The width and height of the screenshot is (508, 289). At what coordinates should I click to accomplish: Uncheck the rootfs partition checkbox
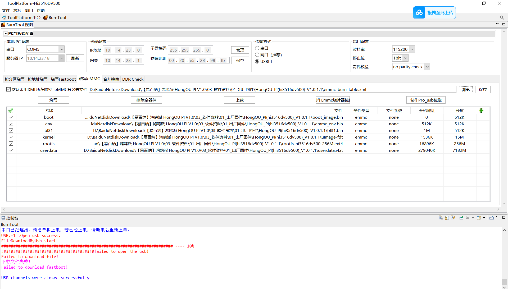11,144
